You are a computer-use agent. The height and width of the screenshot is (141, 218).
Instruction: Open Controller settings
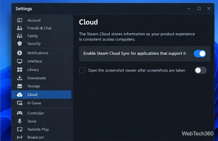point(41,113)
